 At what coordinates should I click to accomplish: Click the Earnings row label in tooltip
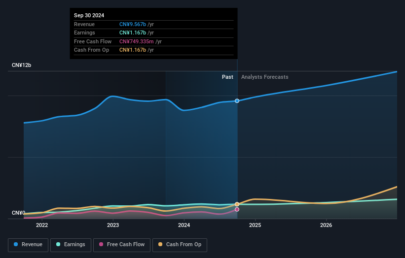(x=84, y=32)
